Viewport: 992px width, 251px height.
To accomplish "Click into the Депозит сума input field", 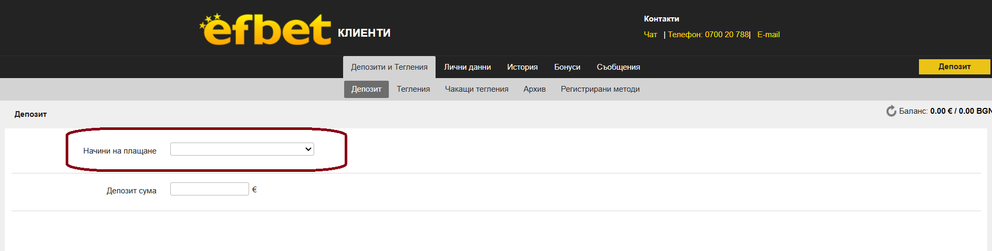I will [210, 189].
